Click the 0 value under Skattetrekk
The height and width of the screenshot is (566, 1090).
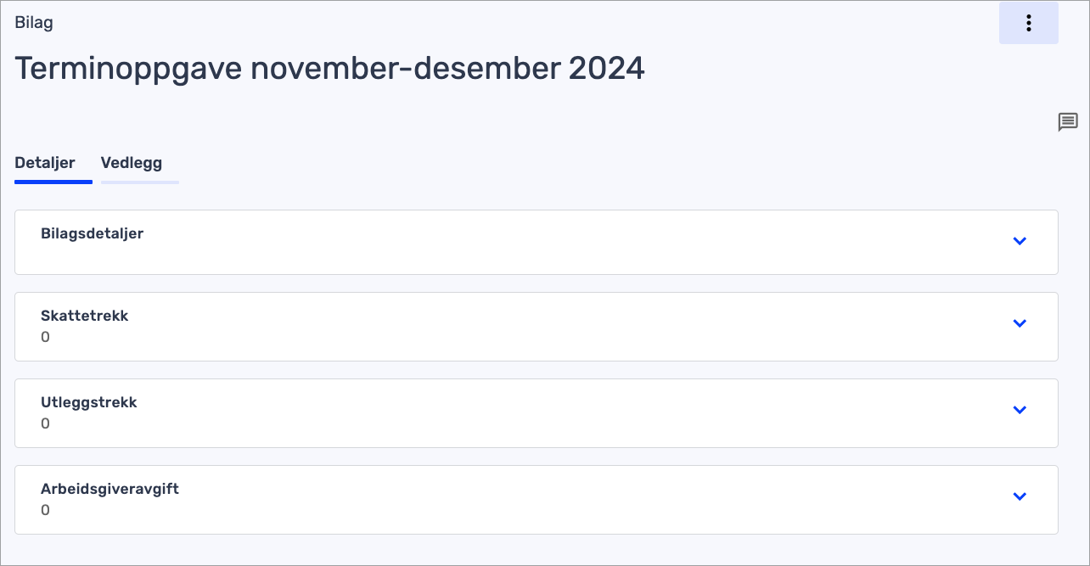point(46,337)
